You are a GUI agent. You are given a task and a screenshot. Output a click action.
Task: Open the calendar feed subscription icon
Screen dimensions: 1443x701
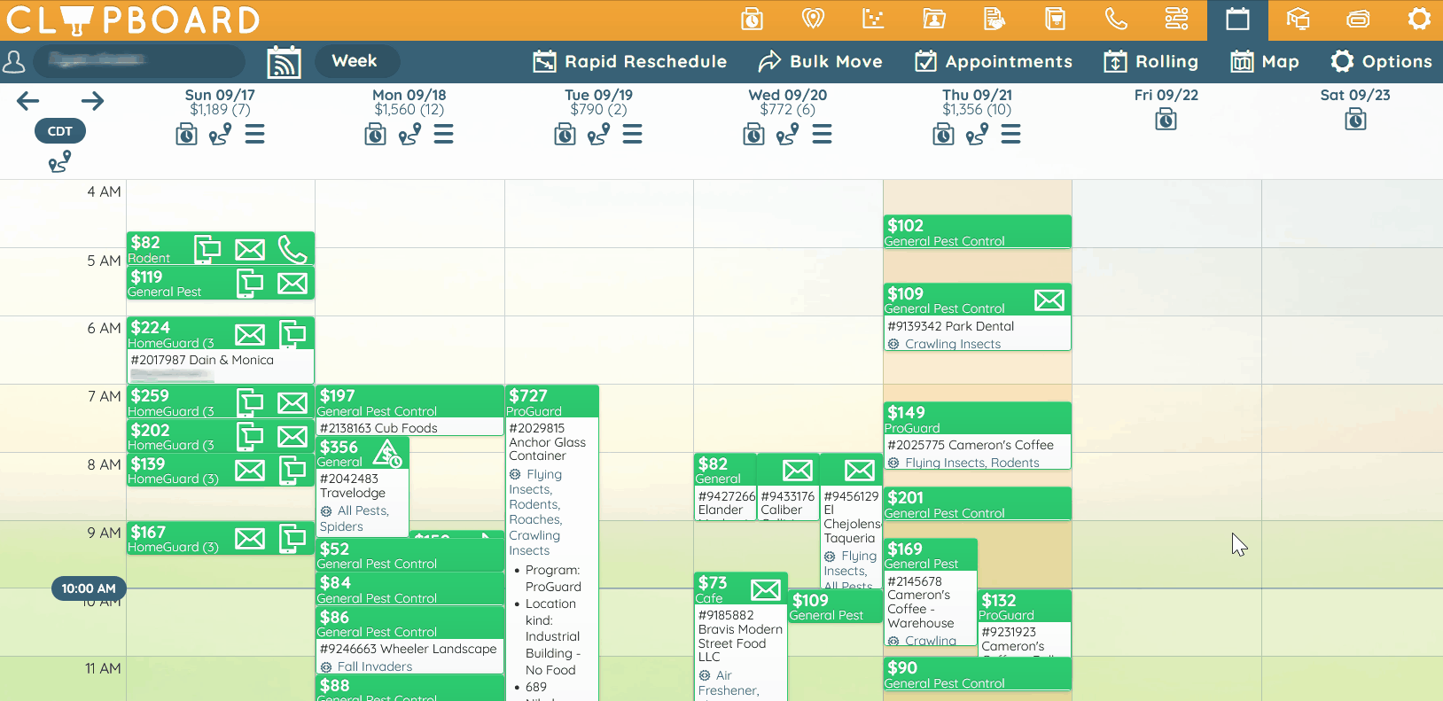pyautogui.click(x=285, y=62)
